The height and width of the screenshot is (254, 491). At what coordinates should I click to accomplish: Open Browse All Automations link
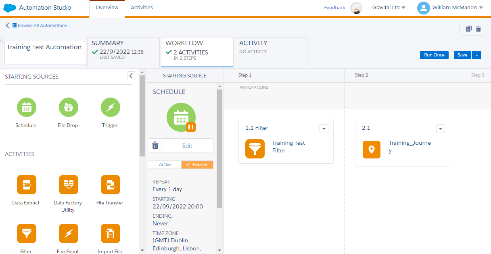[x=39, y=25]
